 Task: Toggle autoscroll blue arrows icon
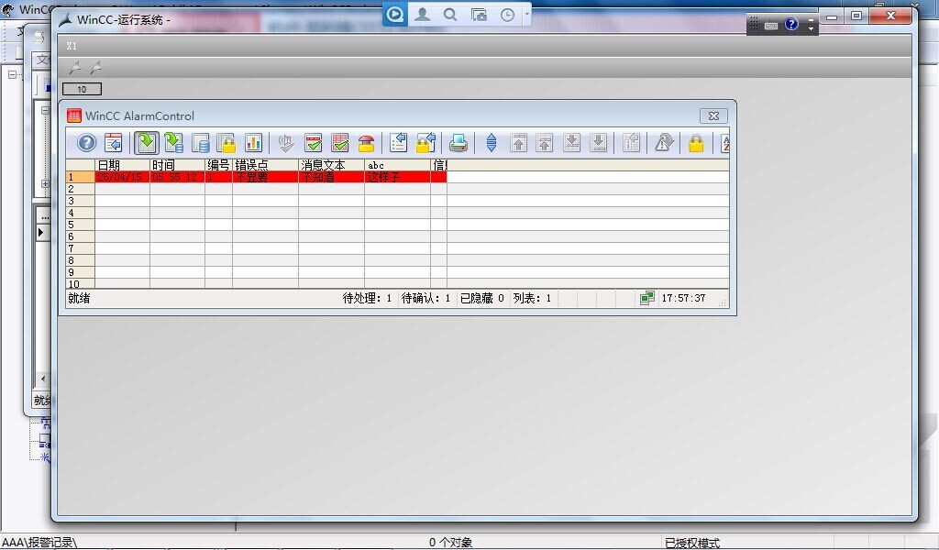[492, 143]
